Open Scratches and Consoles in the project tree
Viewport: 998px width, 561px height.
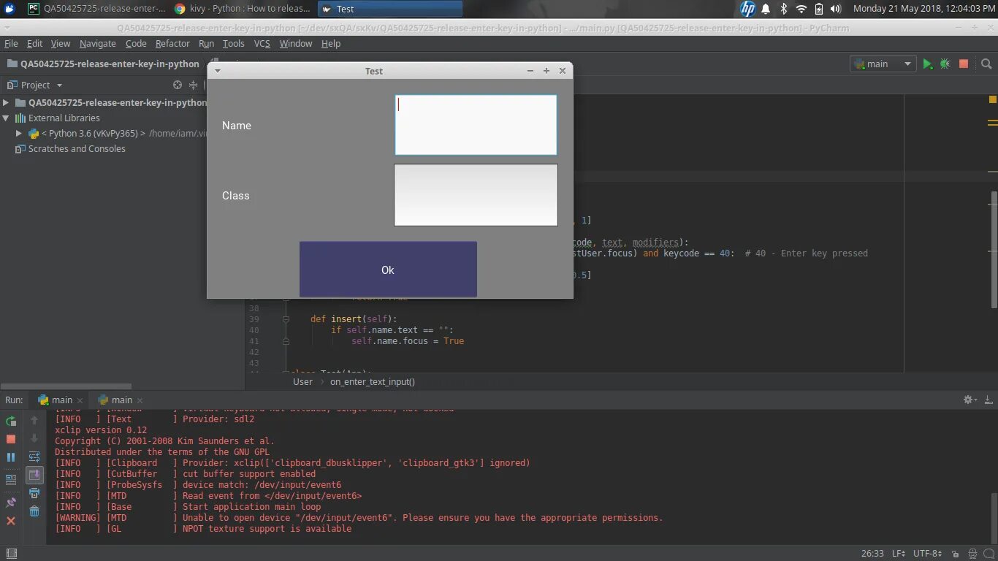[x=77, y=148]
